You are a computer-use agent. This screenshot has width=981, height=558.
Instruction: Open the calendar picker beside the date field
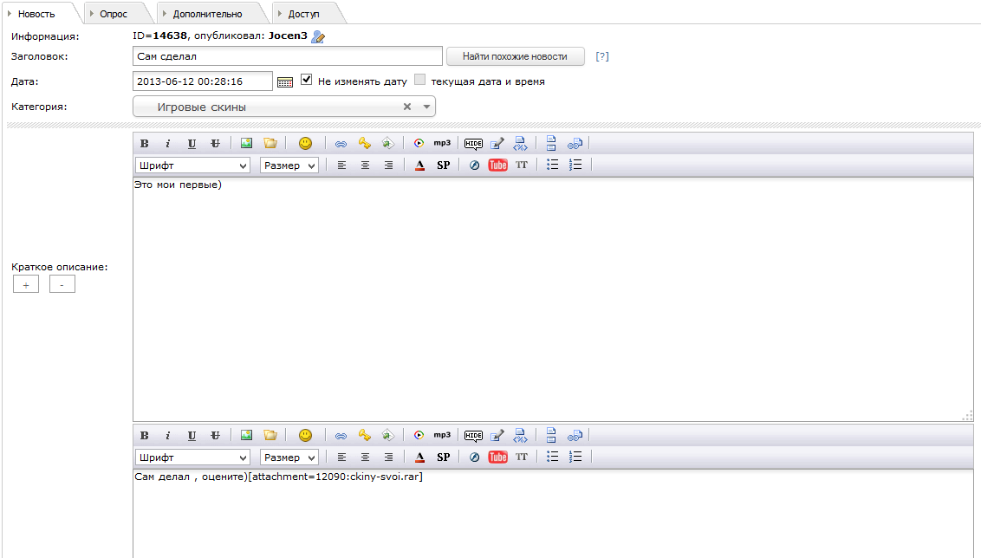[x=285, y=81]
